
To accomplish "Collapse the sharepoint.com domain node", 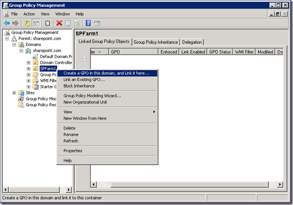I will click(x=21, y=51).
